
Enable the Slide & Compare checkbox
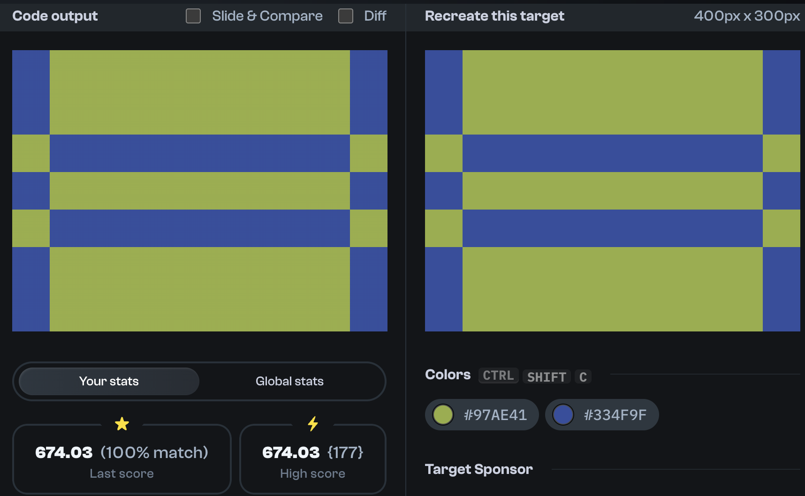(x=193, y=15)
